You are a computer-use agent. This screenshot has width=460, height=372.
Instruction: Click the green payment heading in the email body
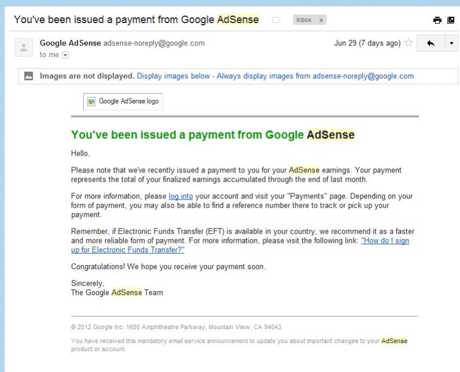coord(213,135)
